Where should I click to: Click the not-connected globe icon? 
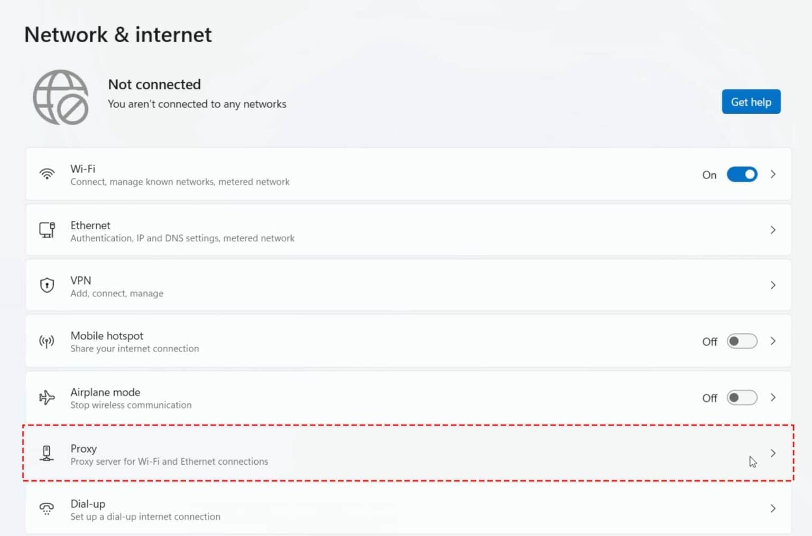tap(61, 97)
